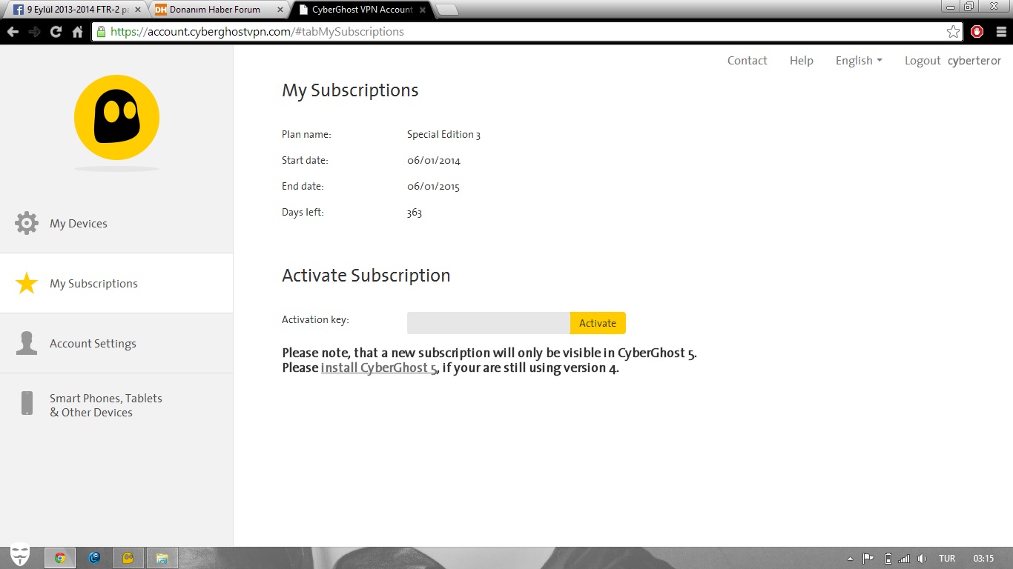Image resolution: width=1013 pixels, height=569 pixels.
Task: Open a new browser tab
Action: click(x=447, y=10)
